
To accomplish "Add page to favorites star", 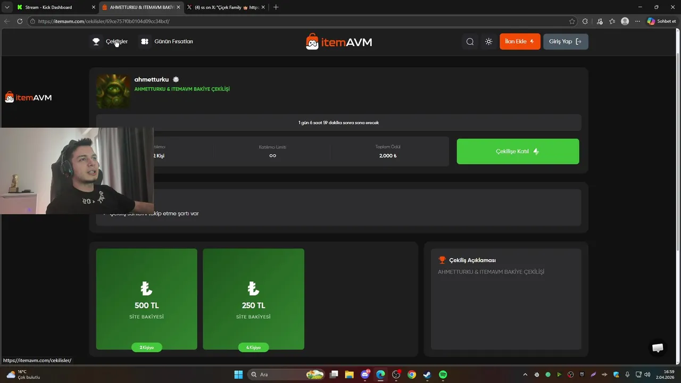I will click(x=572, y=21).
